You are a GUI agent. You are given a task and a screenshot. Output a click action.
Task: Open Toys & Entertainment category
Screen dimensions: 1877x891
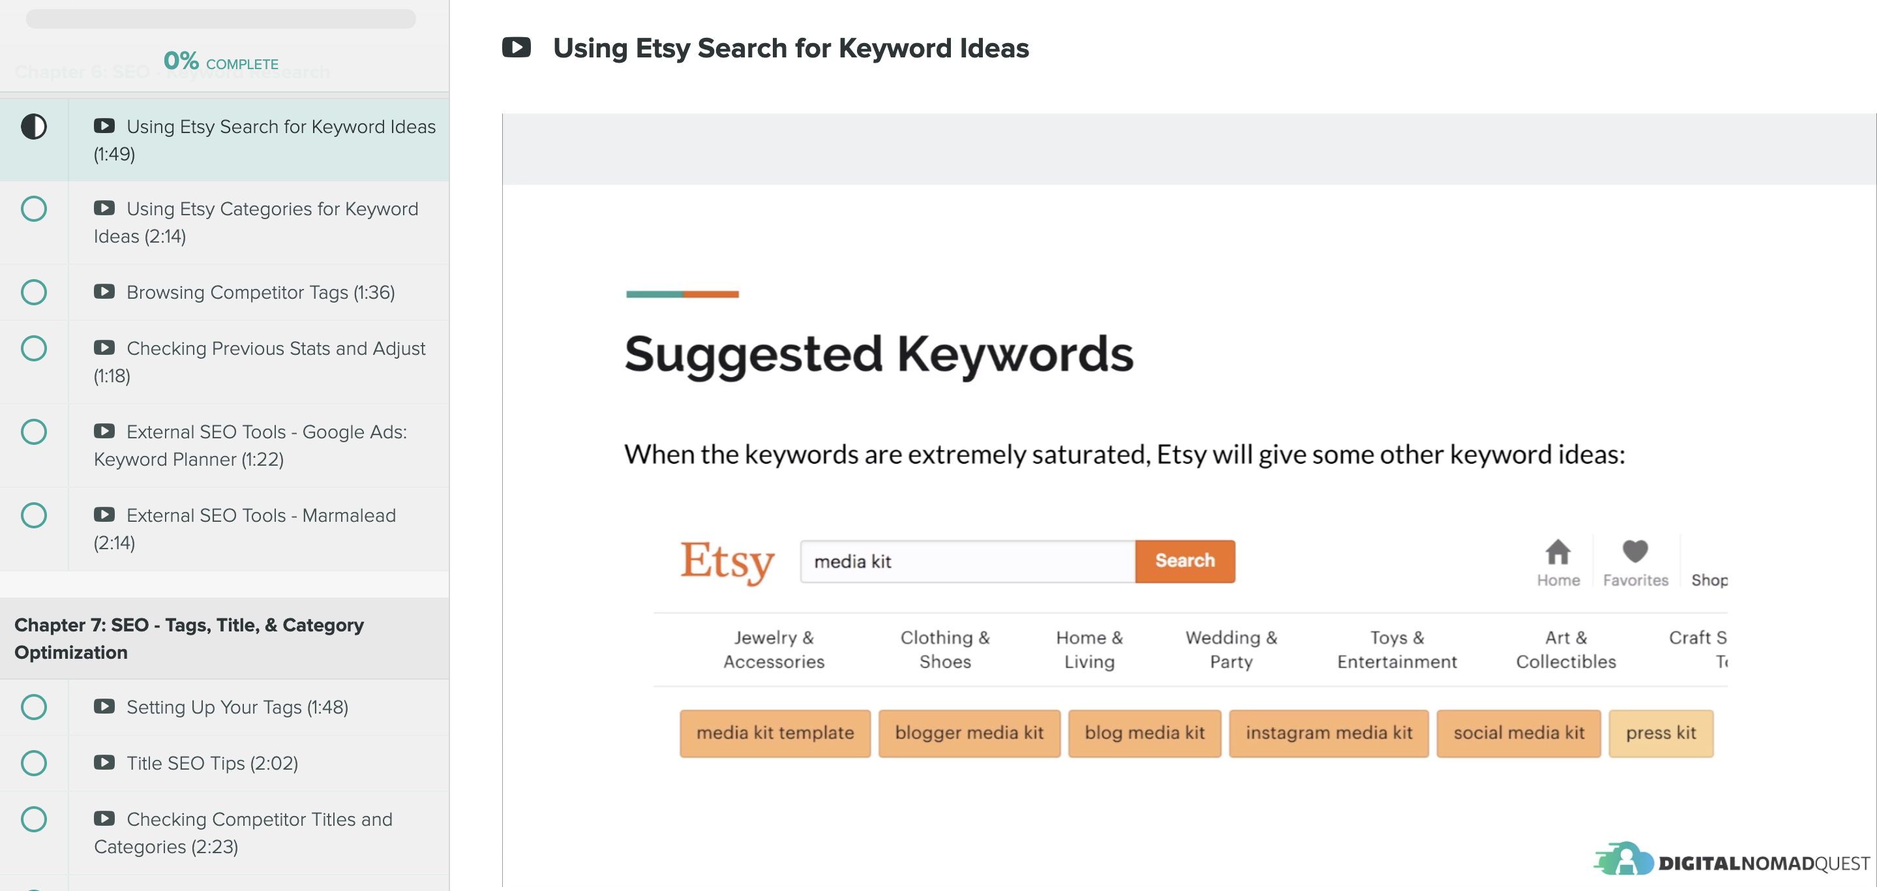(1397, 649)
